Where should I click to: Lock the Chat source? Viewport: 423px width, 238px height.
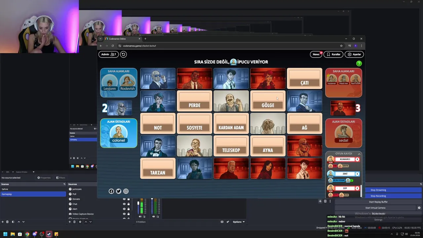(x=129, y=204)
